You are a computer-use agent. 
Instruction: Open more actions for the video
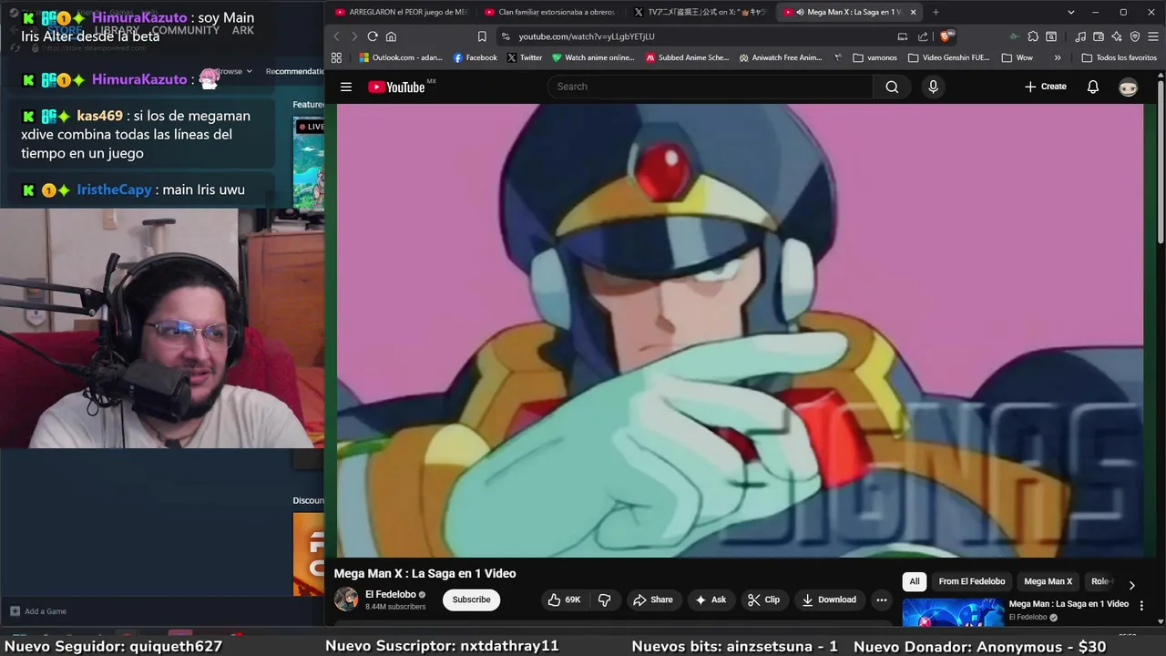click(x=881, y=600)
